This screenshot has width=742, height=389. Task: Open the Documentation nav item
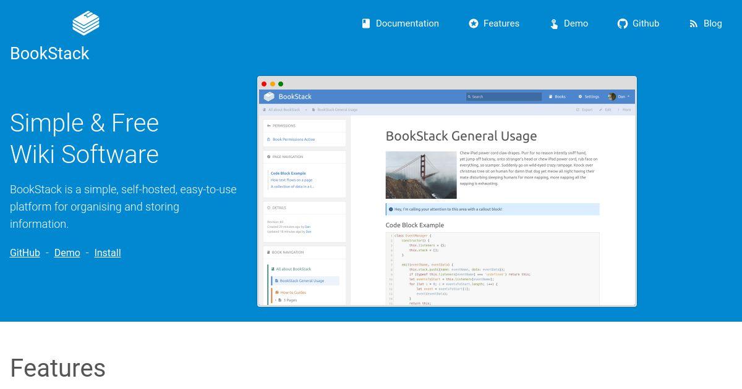(400, 23)
